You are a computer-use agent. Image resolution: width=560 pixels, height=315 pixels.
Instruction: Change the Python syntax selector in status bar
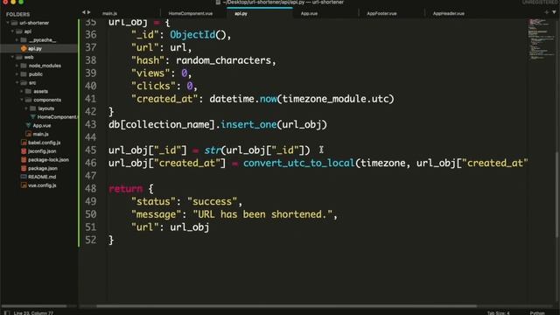(x=537, y=313)
